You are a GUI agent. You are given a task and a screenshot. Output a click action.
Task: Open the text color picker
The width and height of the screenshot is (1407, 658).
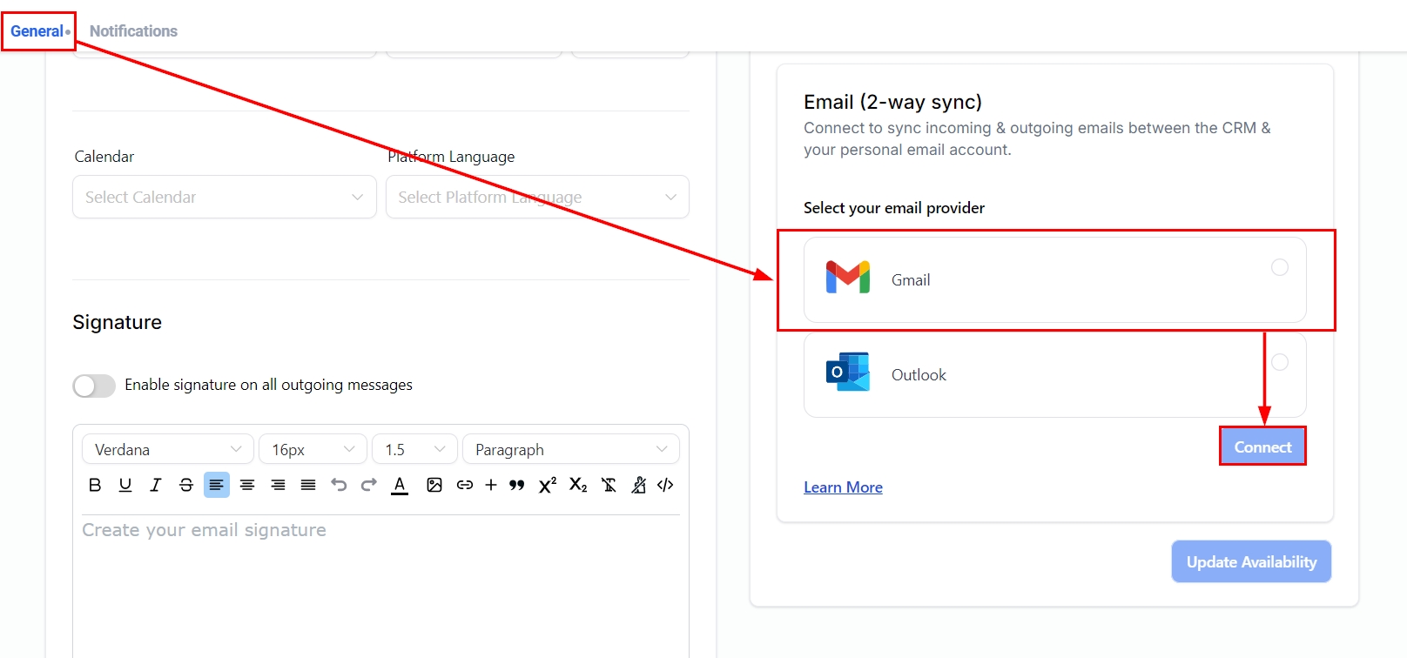tap(400, 485)
